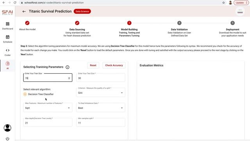Click the Data Sourcing step label

(77, 29)
